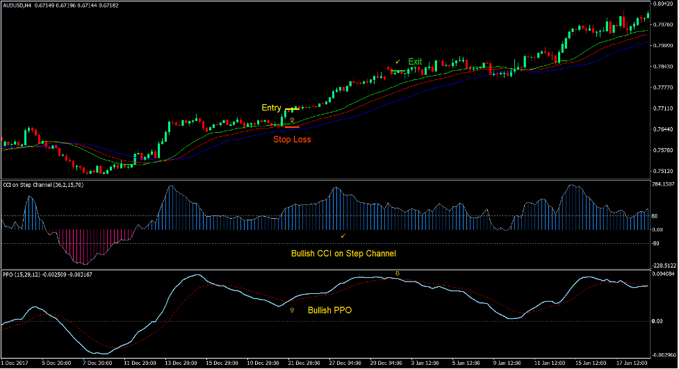The image size is (679, 369).
Task: Click the yellow checkmark in the CCI panel
Action: click(343, 236)
